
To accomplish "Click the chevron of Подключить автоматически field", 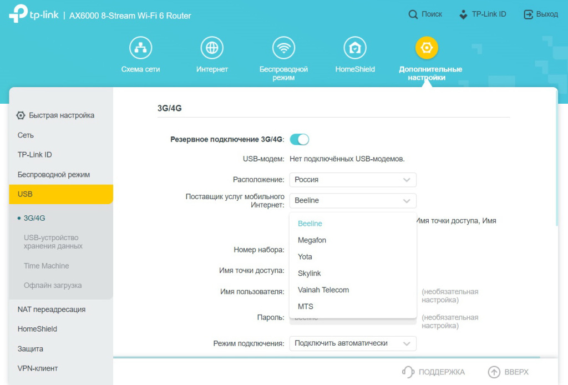I will (x=407, y=344).
